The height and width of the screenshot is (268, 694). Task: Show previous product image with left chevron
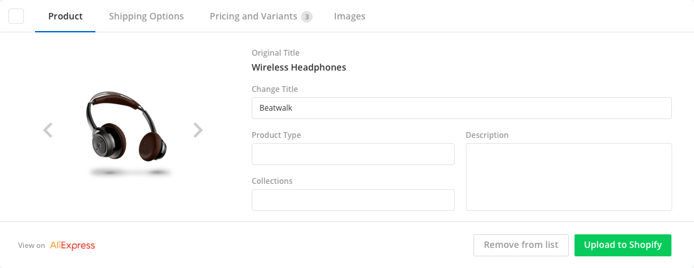click(47, 130)
